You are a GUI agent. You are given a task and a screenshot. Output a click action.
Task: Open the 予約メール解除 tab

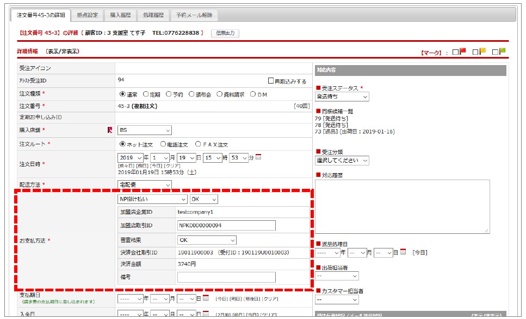pyautogui.click(x=194, y=15)
